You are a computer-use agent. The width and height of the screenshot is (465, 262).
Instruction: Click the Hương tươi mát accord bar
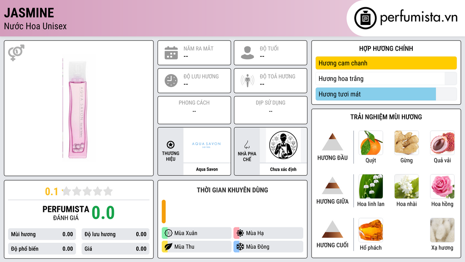tap(386, 94)
